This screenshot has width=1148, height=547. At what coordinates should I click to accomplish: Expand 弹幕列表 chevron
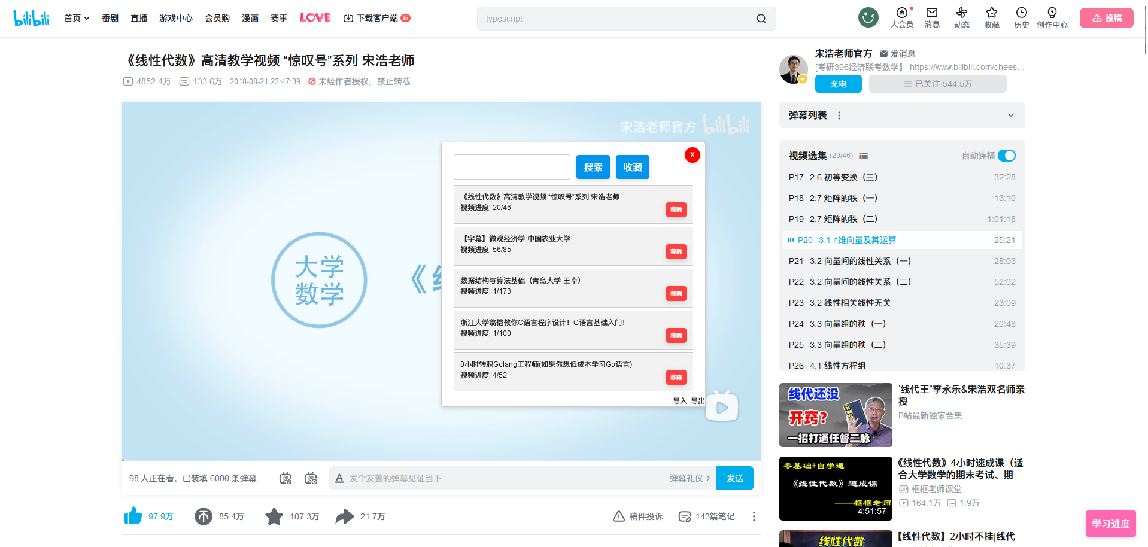pyautogui.click(x=1011, y=116)
